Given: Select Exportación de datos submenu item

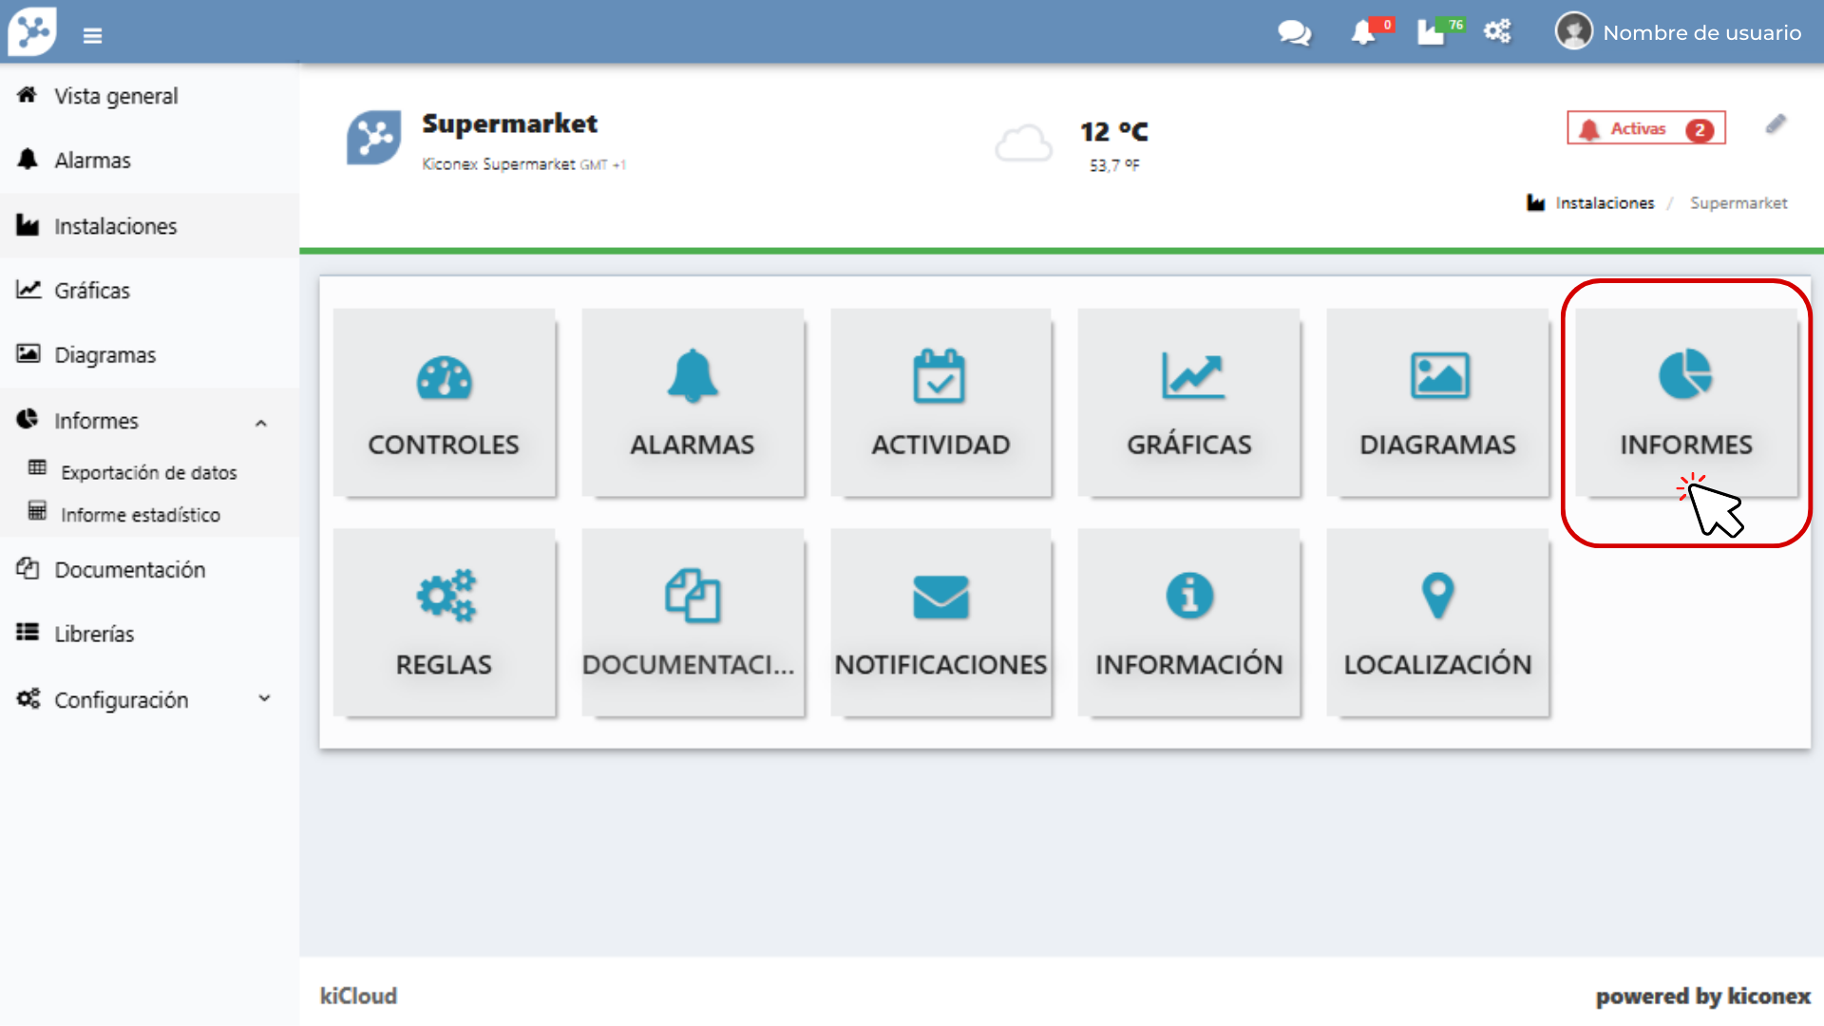Looking at the screenshot, I should [x=148, y=472].
